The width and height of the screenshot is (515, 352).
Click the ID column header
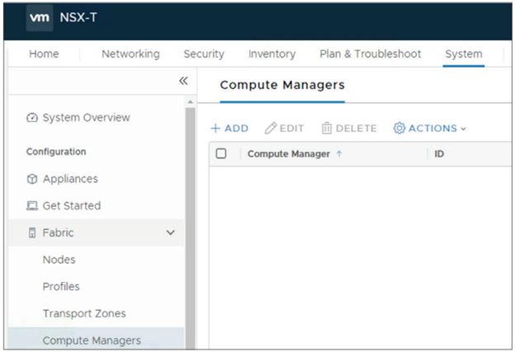tap(439, 153)
